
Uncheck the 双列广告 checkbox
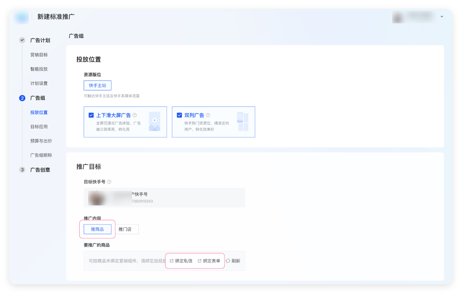pos(179,115)
